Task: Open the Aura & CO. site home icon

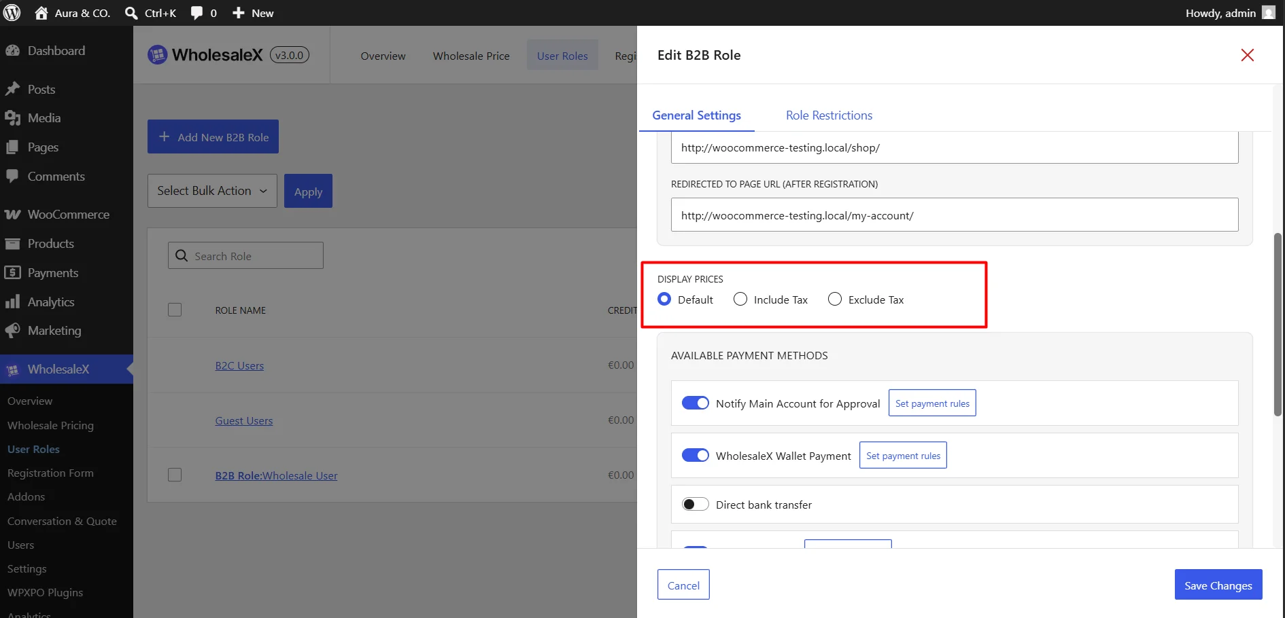Action: (x=41, y=13)
